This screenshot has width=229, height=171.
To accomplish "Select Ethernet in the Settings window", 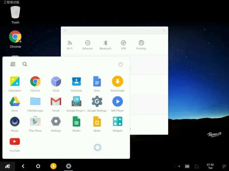I will coord(88,45).
